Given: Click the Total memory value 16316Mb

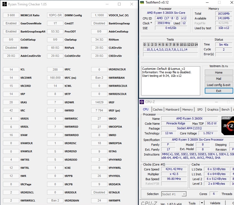Looking at the screenshot, I should [x=223, y=14].
